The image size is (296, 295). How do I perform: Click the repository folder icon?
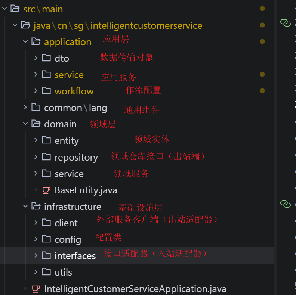point(46,156)
